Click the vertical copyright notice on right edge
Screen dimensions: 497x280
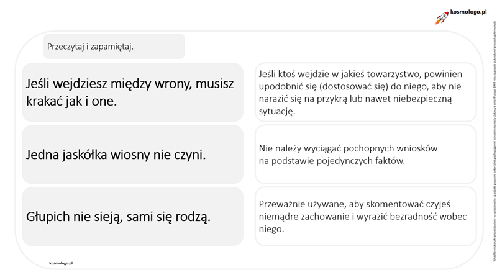494,141
